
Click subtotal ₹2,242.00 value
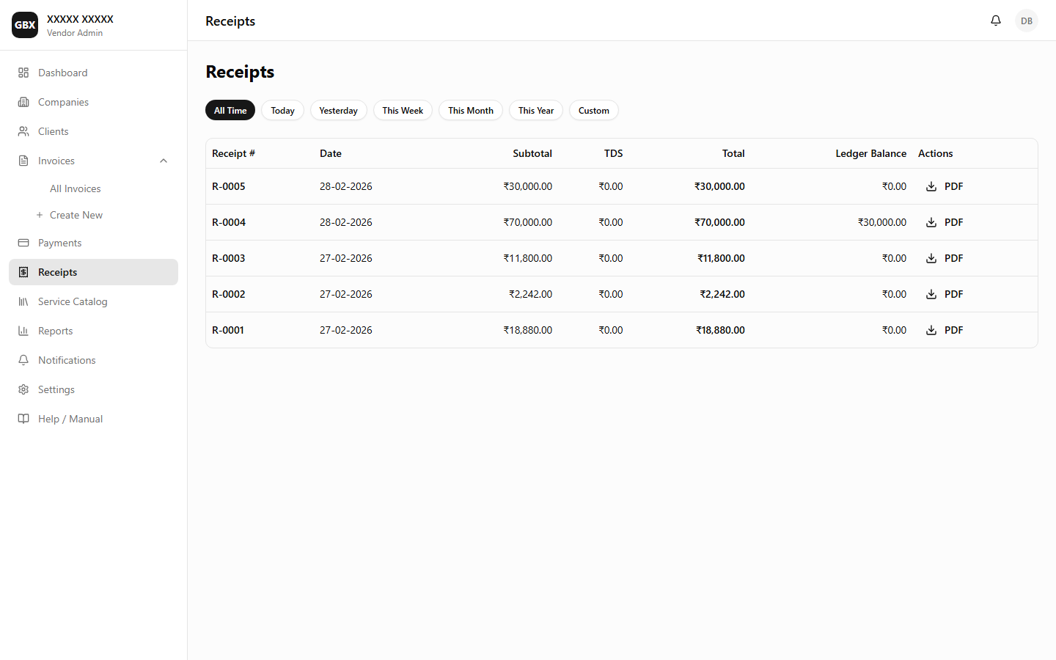(530, 294)
